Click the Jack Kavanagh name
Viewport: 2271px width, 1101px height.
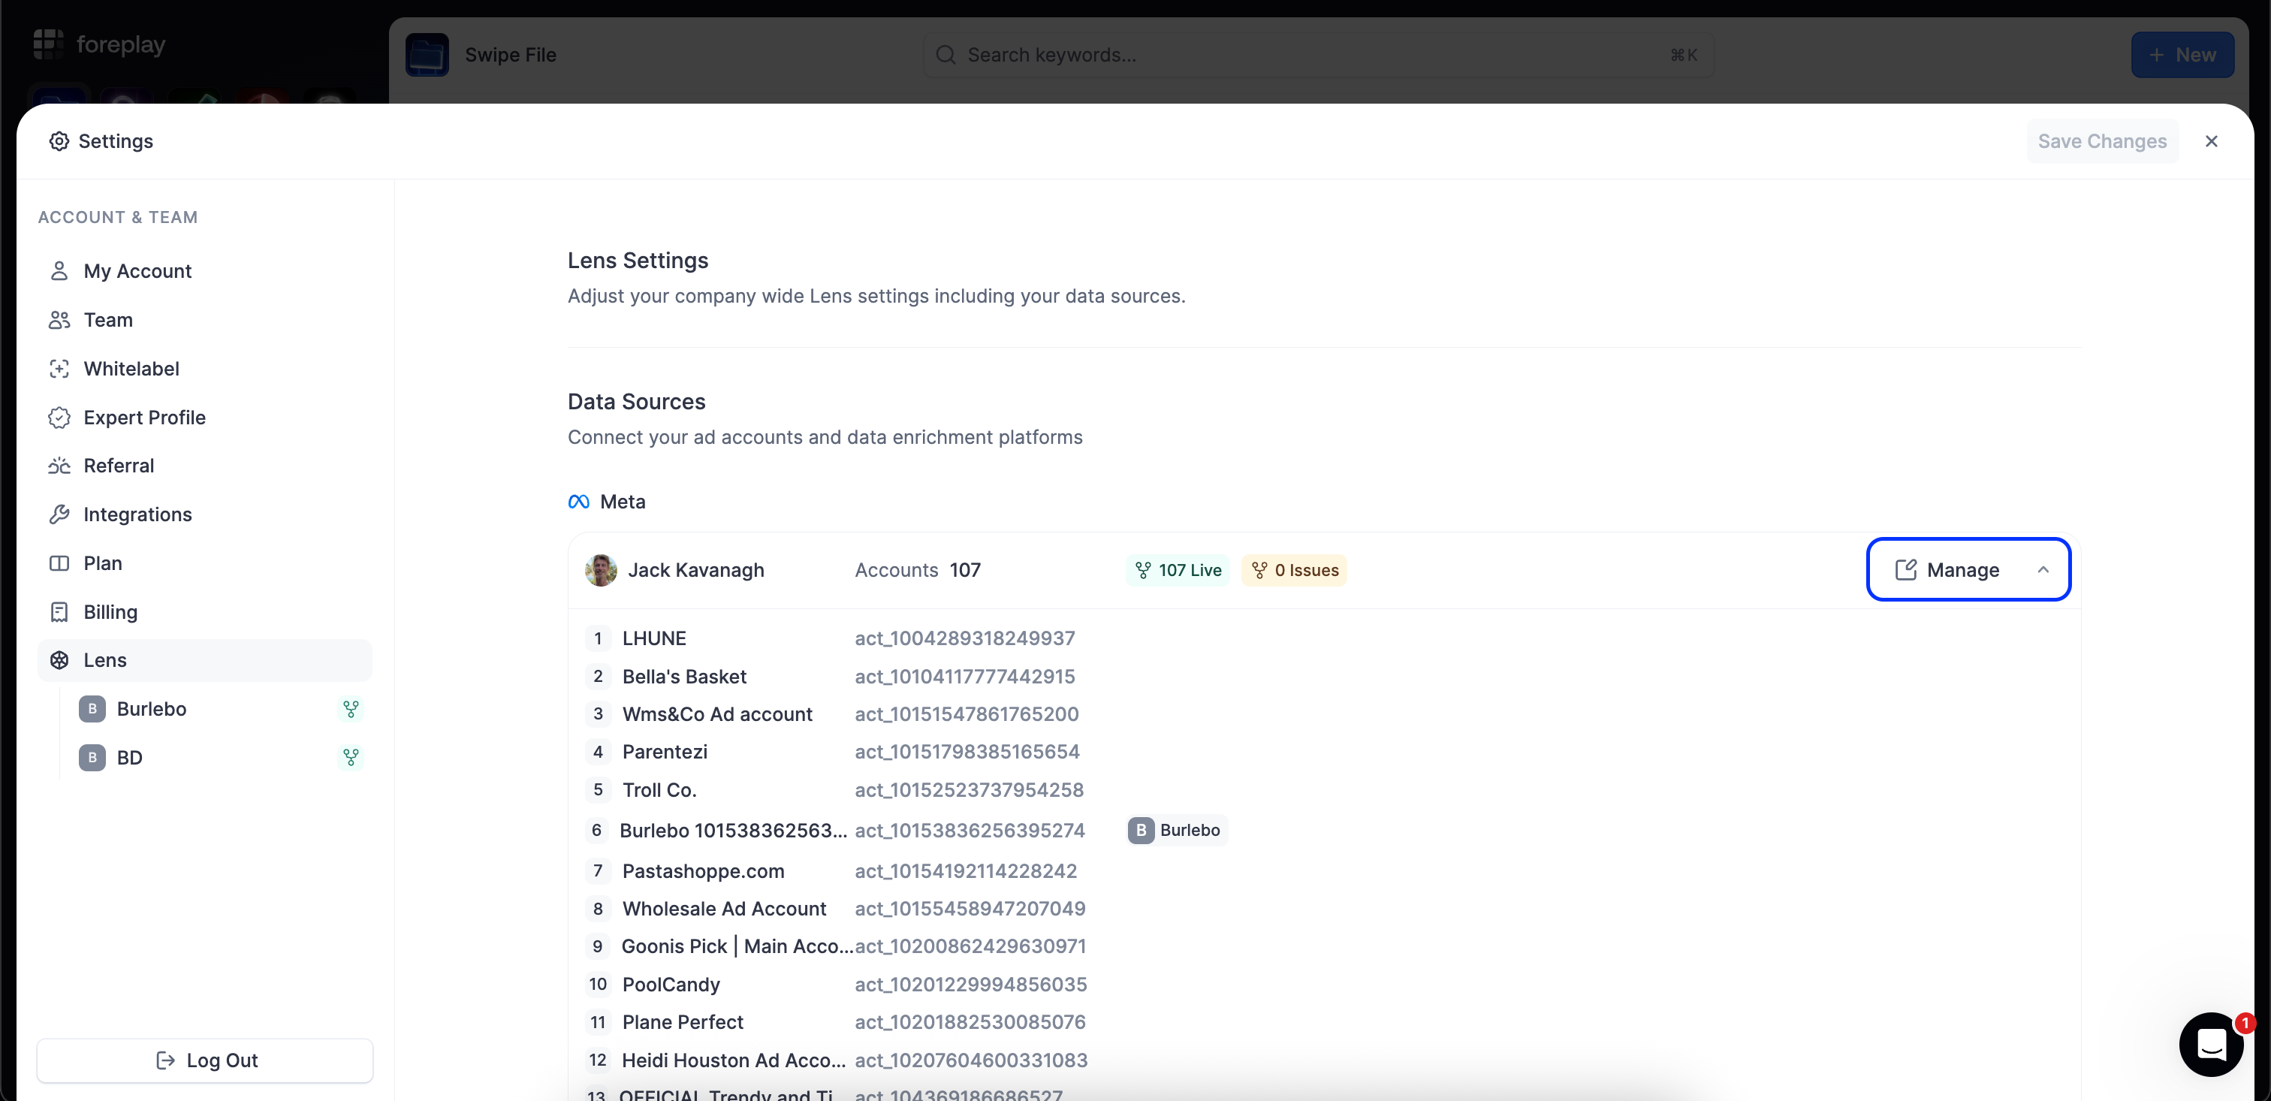[x=696, y=570]
